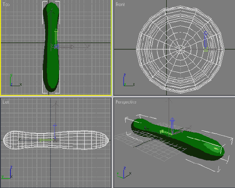The height and width of the screenshot is (188, 235).
Task: Open the Perspective viewport label menu
Action: [126, 102]
